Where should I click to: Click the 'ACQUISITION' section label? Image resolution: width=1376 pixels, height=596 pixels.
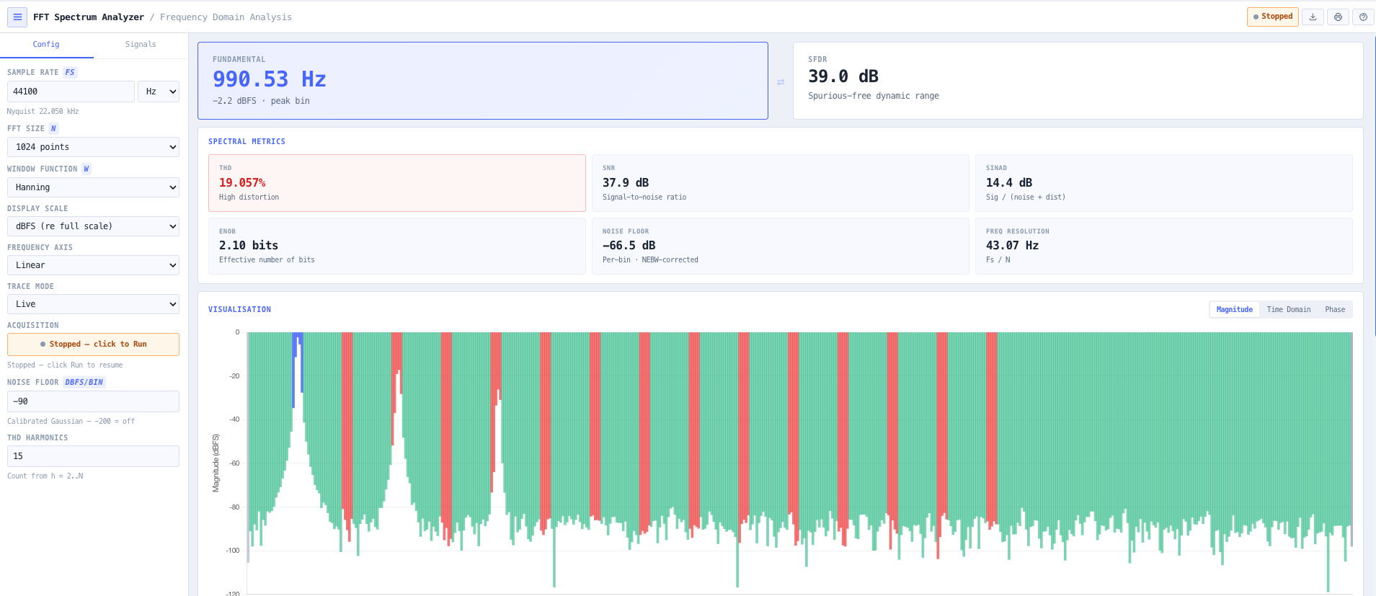click(33, 326)
